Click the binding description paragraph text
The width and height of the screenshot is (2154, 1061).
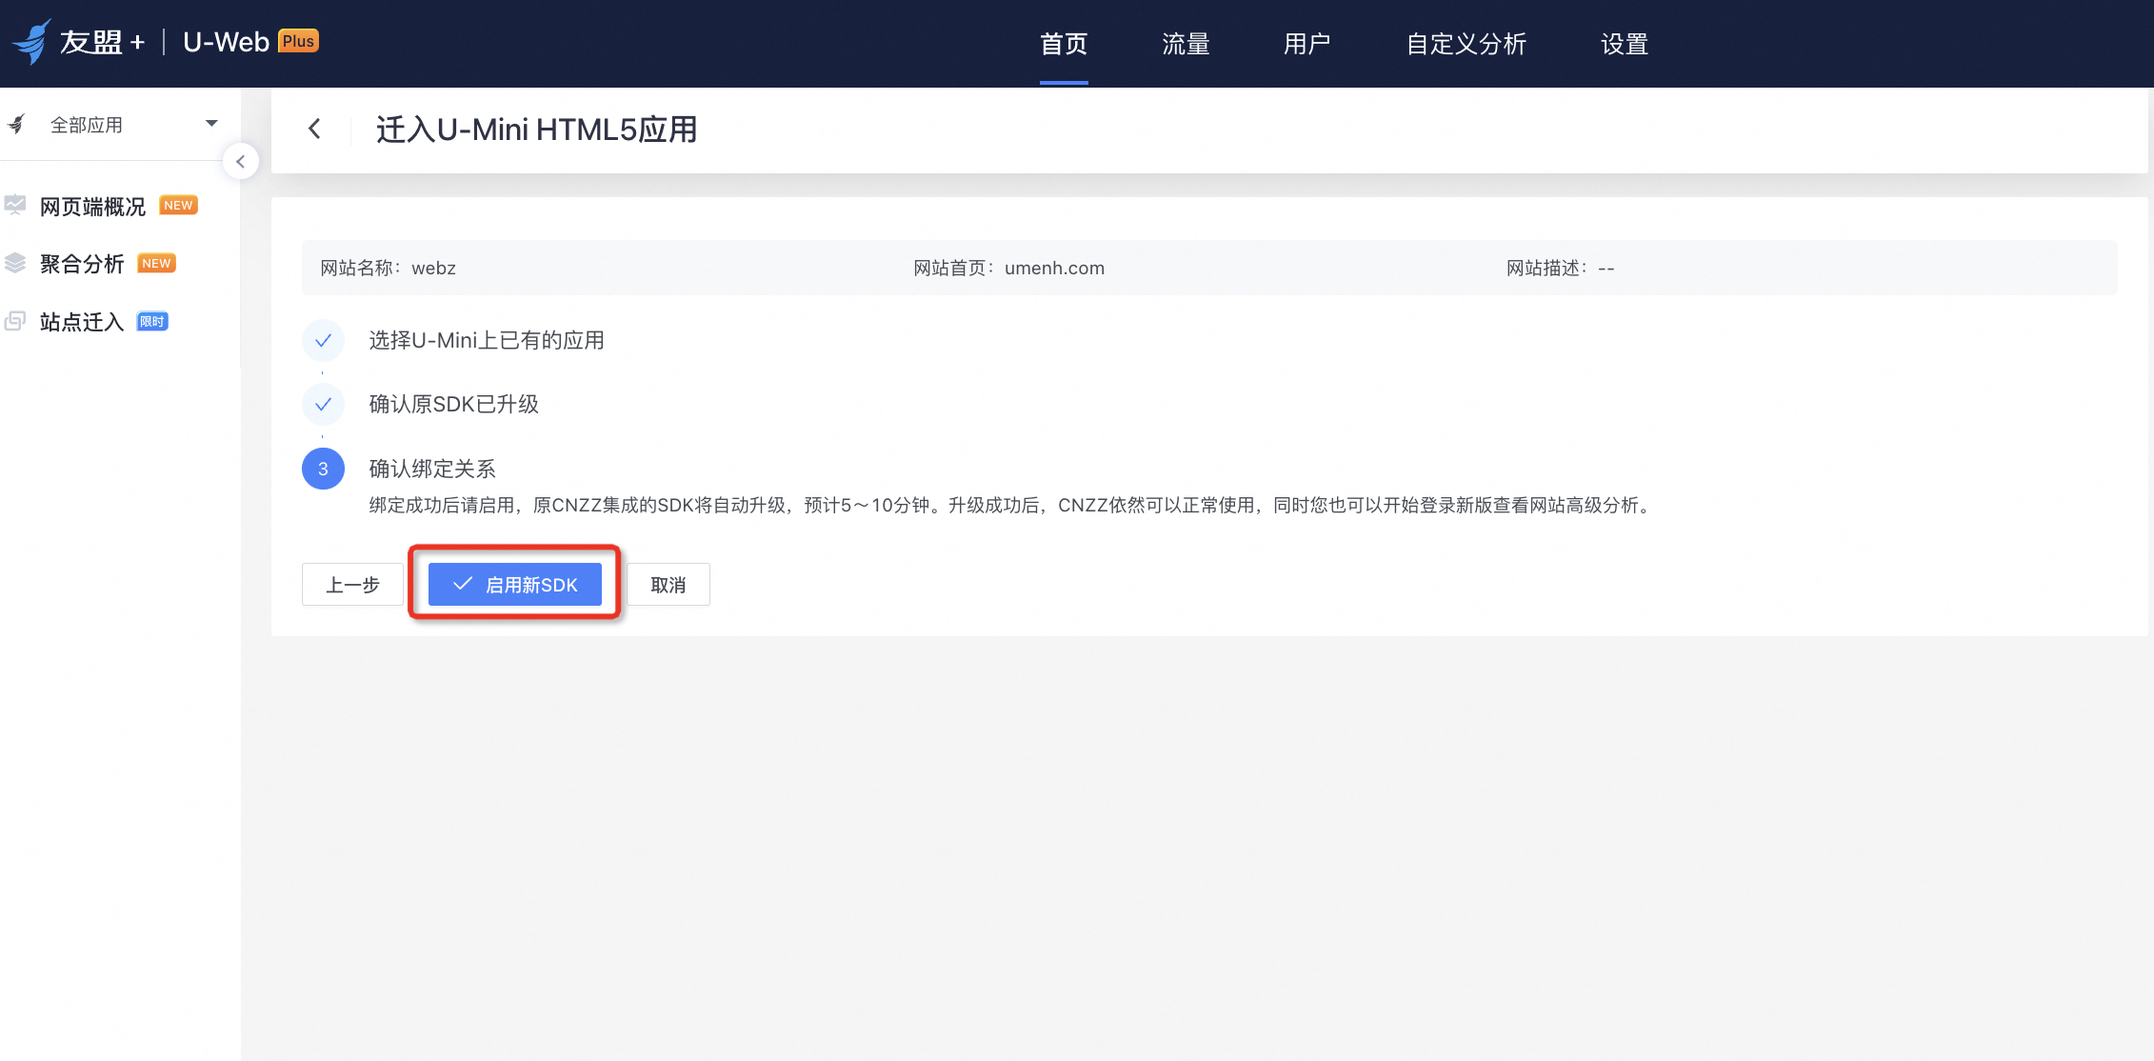[x=1013, y=506]
